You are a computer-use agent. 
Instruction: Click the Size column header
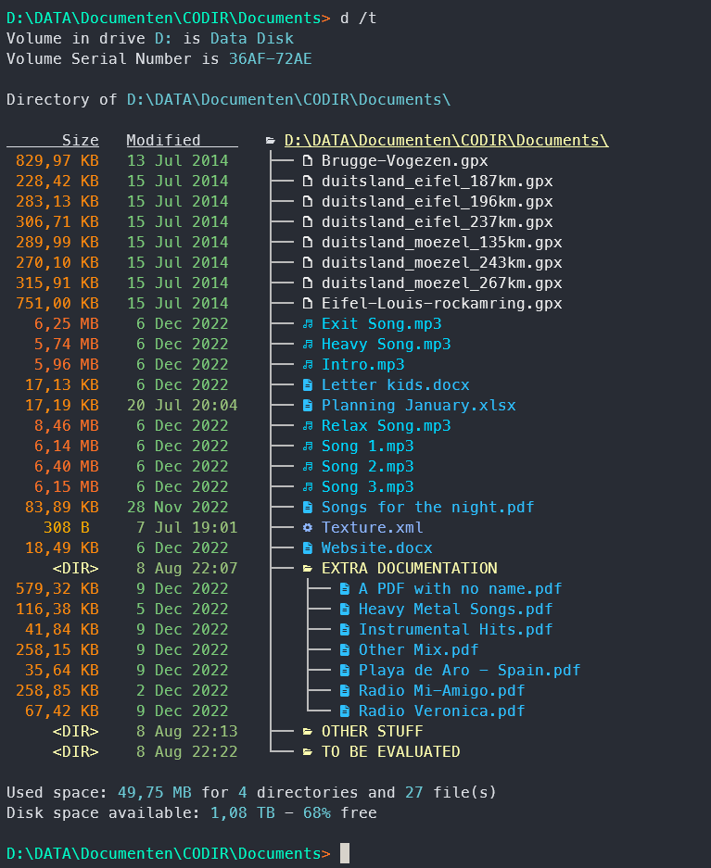[80, 141]
